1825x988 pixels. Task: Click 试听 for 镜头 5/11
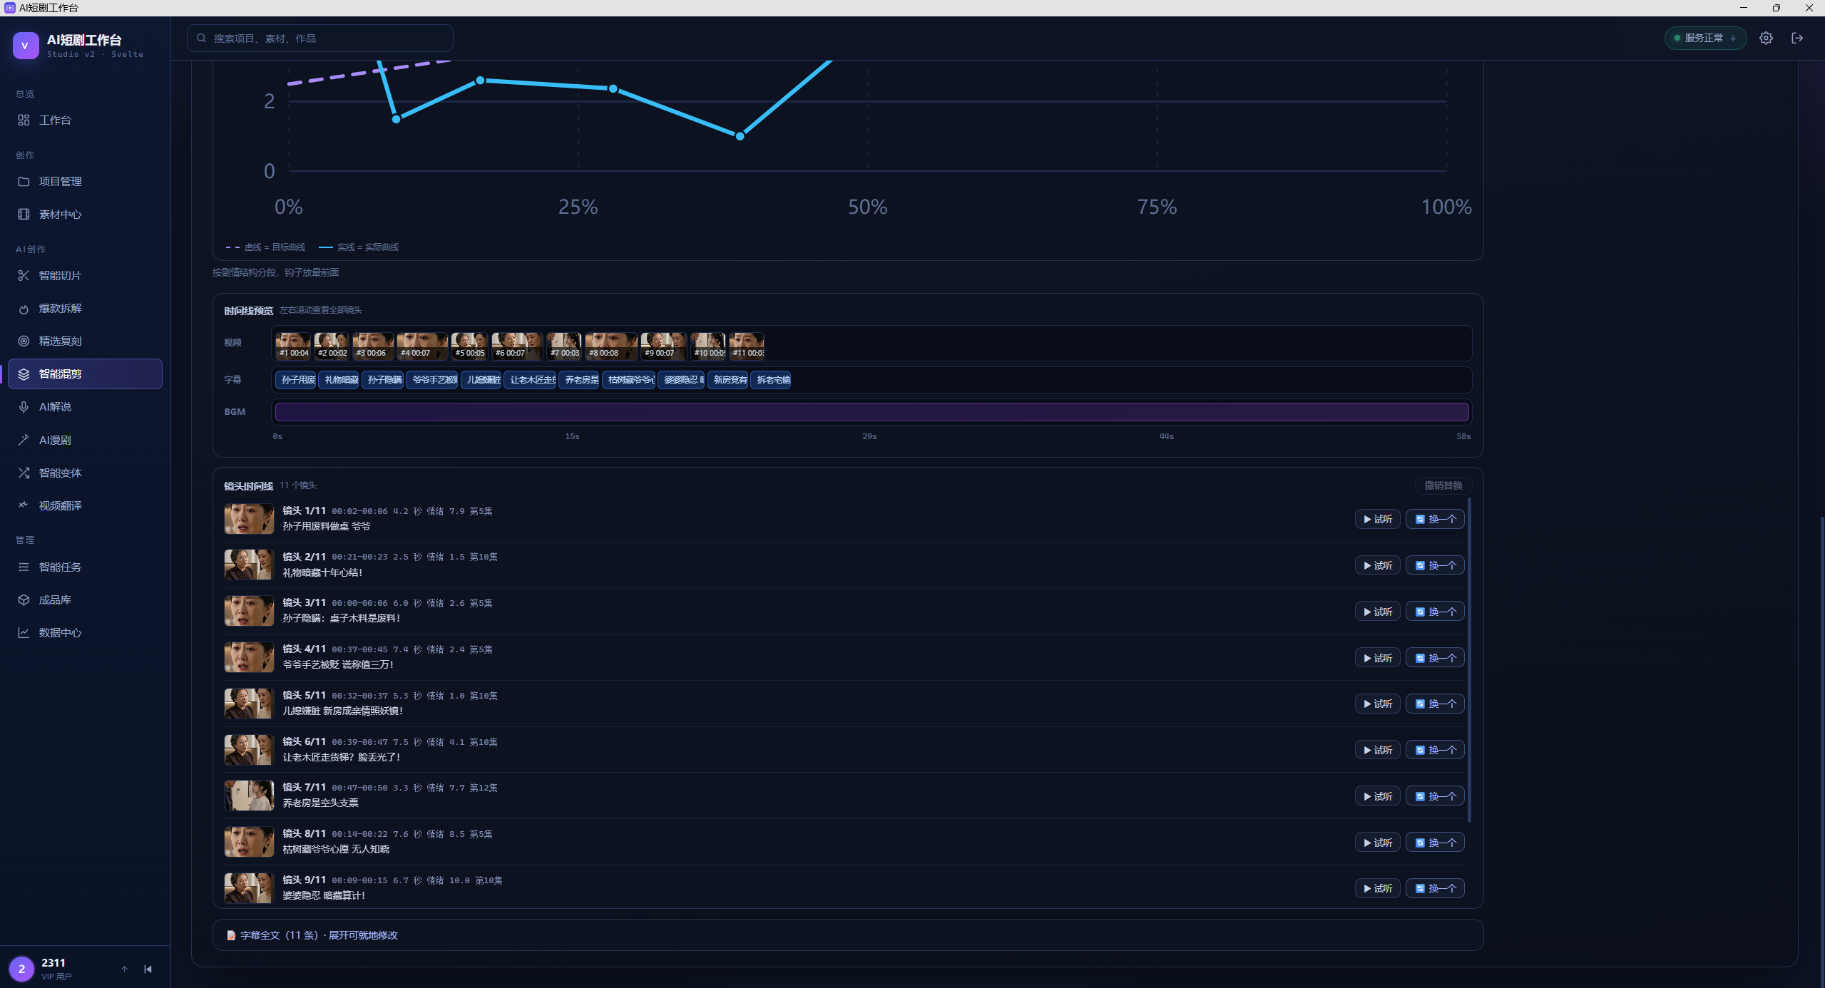point(1377,704)
